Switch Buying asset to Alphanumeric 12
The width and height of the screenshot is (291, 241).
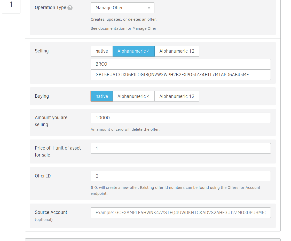177,96
